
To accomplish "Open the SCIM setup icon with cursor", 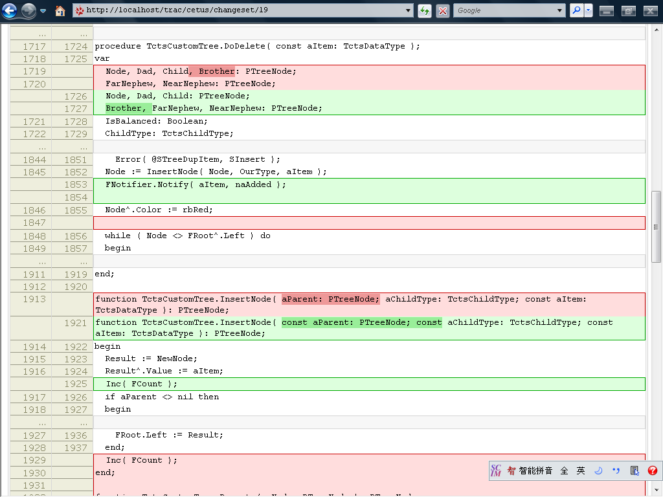I will (x=635, y=471).
